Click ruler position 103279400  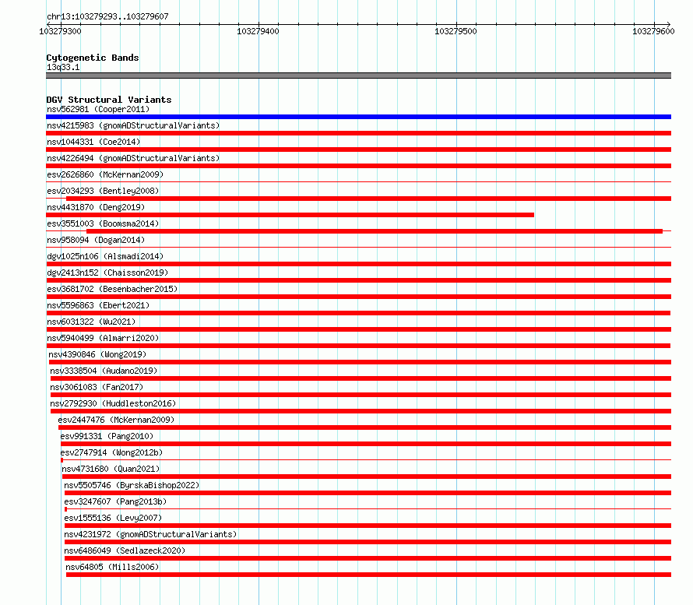258,31
